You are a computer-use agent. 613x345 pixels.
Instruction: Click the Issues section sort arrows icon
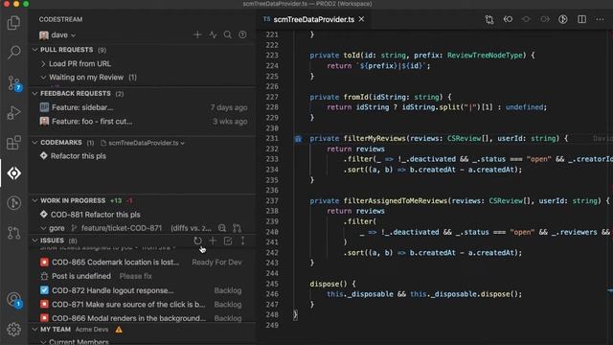point(242,241)
